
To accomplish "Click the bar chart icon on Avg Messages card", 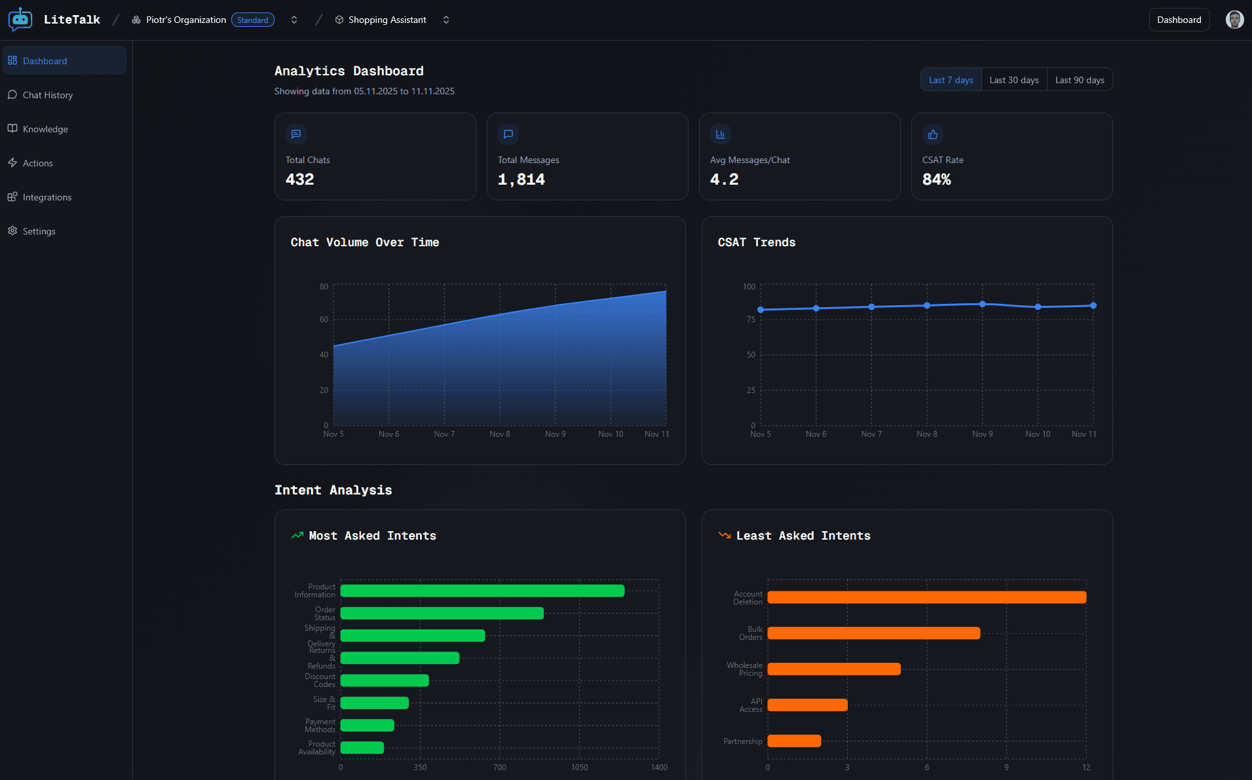I will tap(721, 134).
